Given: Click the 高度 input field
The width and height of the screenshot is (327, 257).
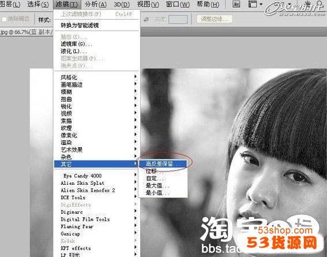Looking at the screenshot, I should [178, 20].
